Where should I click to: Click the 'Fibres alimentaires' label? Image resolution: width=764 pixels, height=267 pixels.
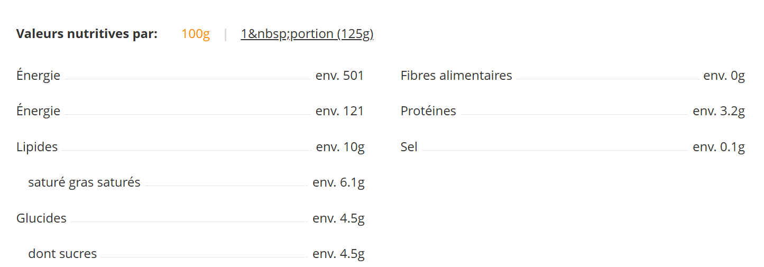(x=456, y=76)
